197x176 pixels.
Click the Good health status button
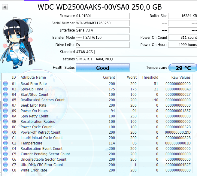[x=103, y=68]
